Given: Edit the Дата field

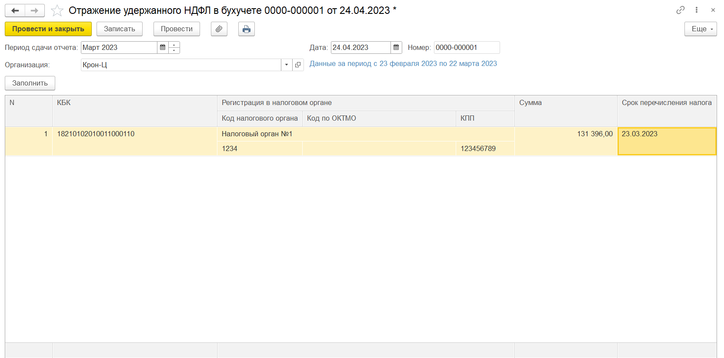Looking at the screenshot, I should click(x=360, y=47).
